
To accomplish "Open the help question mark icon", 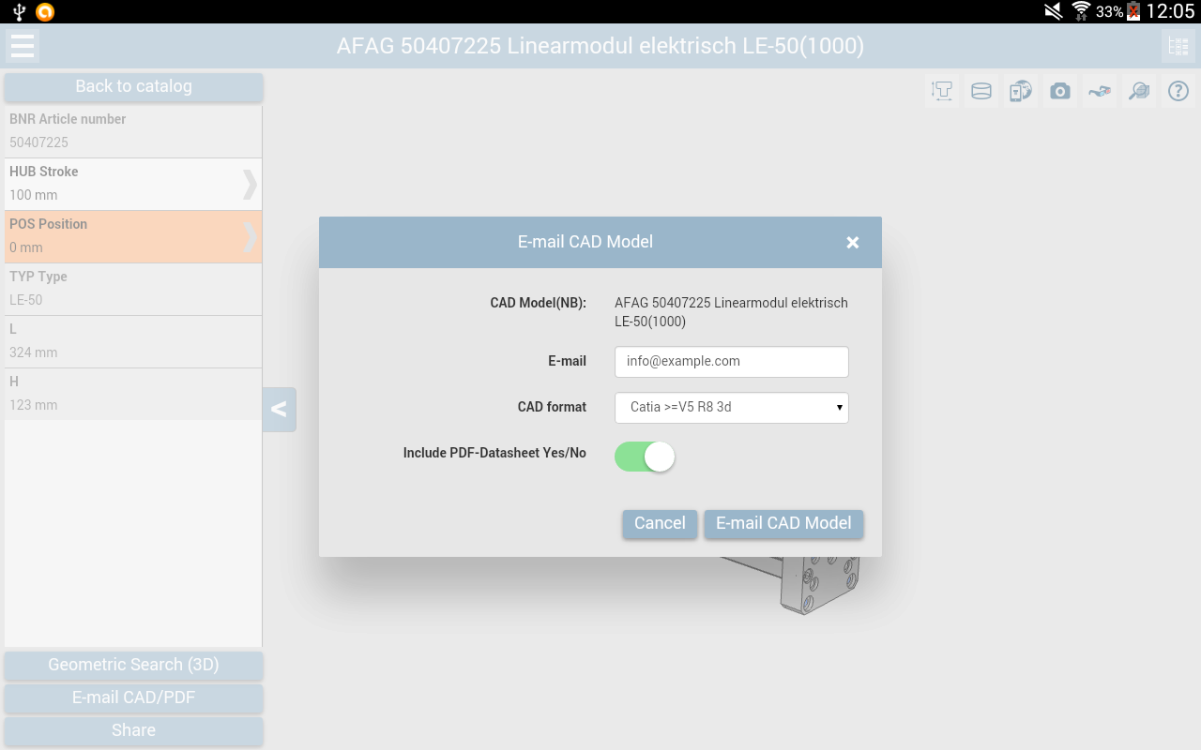I will point(1178,91).
